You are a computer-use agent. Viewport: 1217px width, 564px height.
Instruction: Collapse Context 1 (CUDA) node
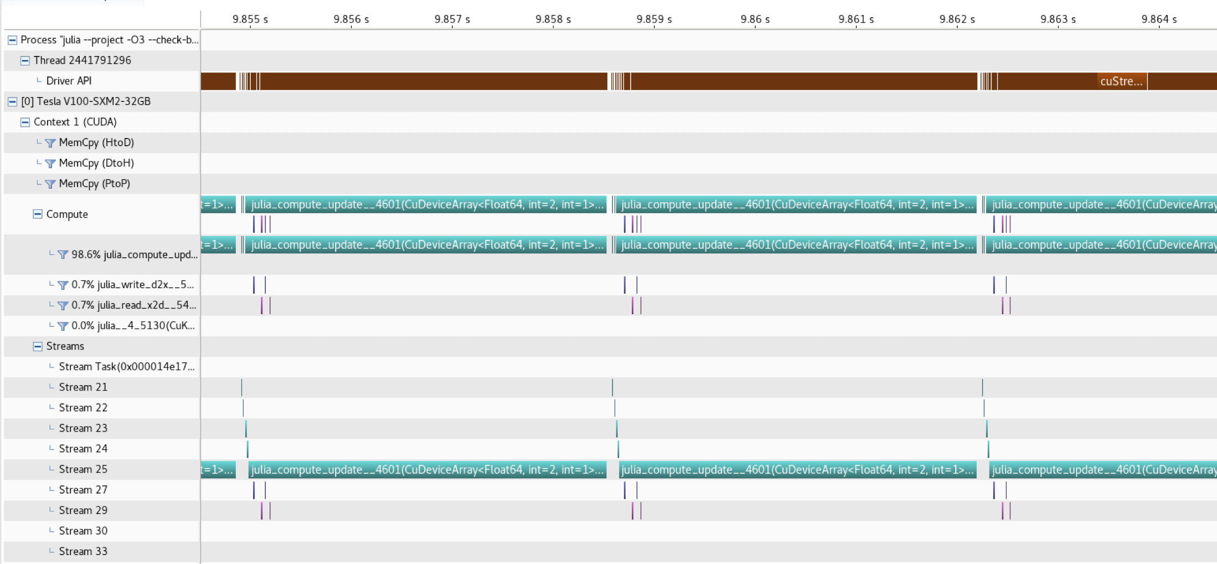(x=25, y=122)
